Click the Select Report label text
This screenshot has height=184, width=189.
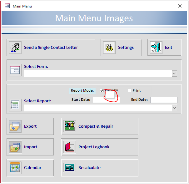pyautogui.click(x=37, y=101)
